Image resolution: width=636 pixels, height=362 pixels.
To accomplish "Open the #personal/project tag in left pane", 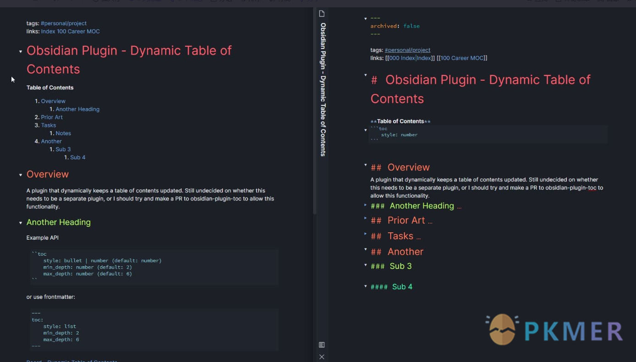I will coord(63,23).
